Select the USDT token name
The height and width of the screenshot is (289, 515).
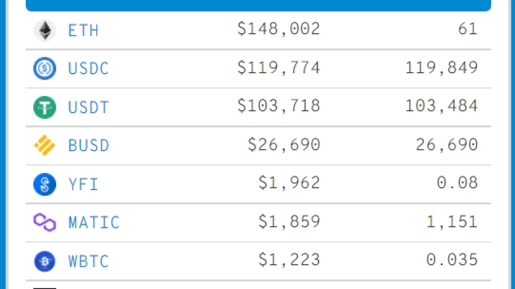click(x=89, y=107)
